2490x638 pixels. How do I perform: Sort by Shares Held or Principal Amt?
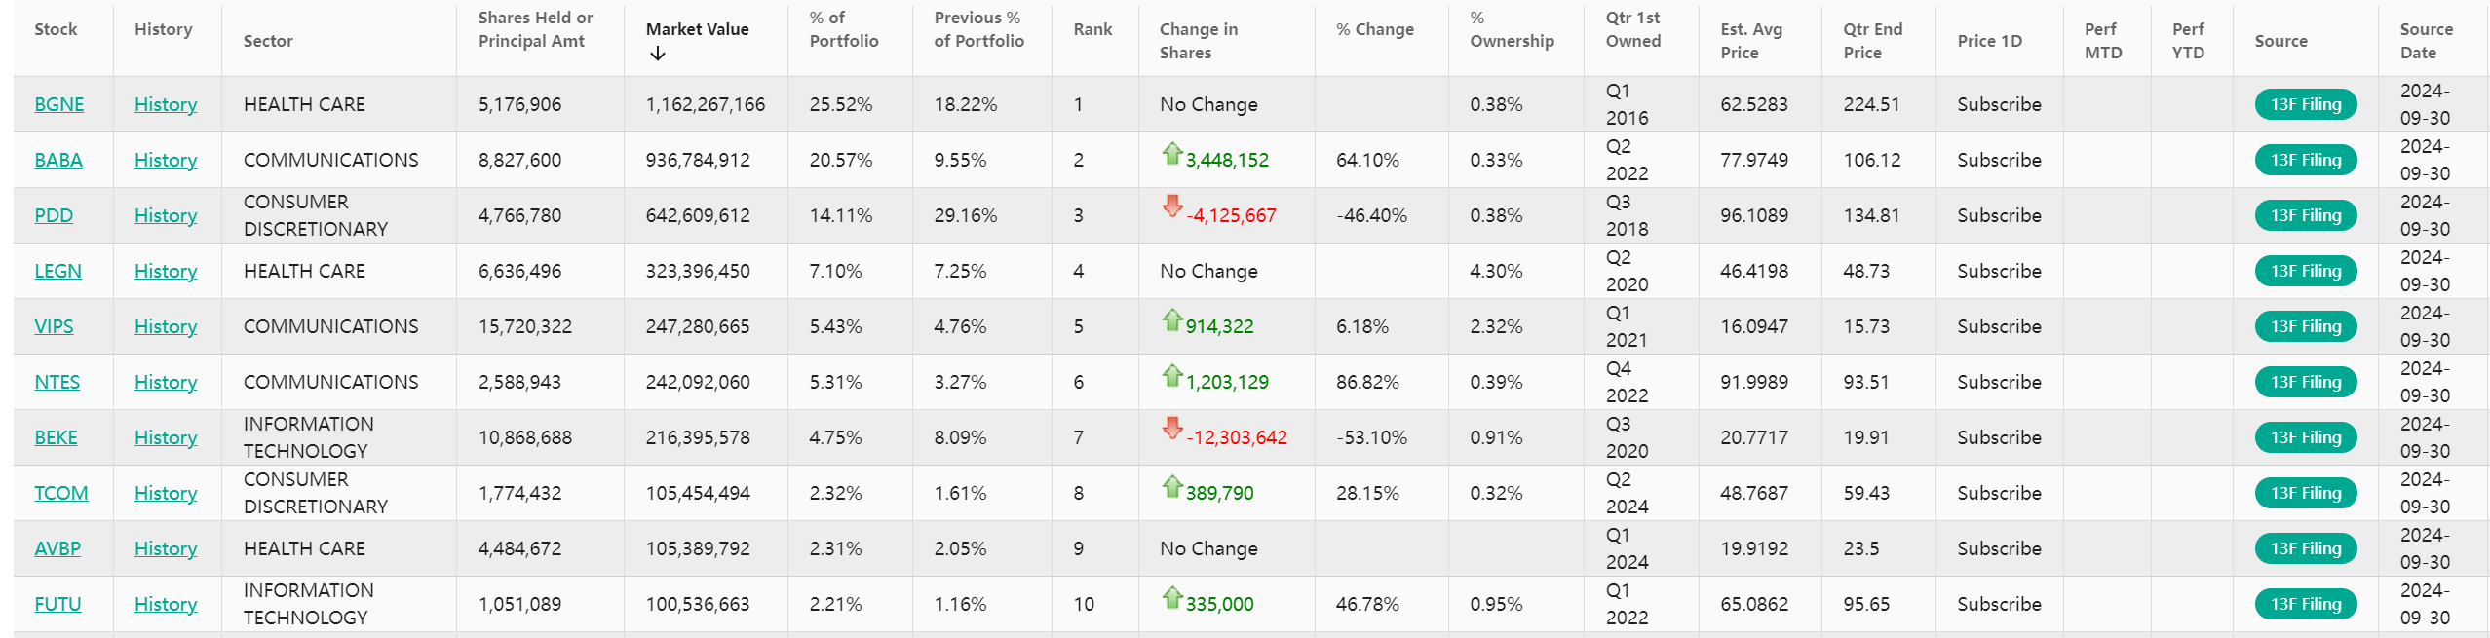535,29
